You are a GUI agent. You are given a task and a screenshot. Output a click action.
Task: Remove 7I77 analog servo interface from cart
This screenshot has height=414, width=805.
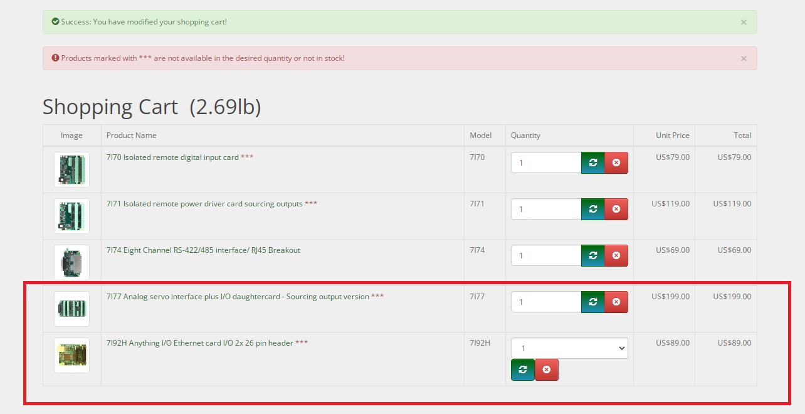point(616,302)
